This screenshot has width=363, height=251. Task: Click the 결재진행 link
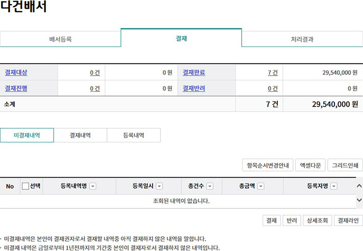[16, 88]
